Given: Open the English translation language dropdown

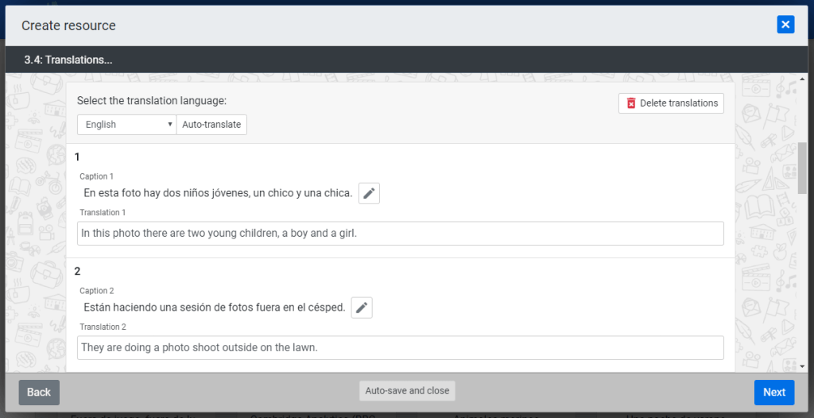Looking at the screenshot, I should pyautogui.click(x=126, y=125).
